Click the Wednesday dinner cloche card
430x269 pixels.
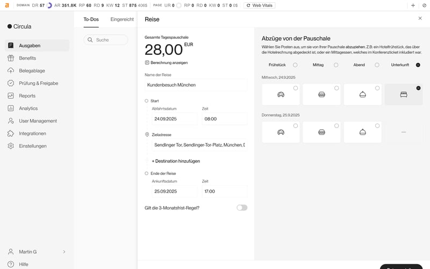pyautogui.click(x=362, y=95)
